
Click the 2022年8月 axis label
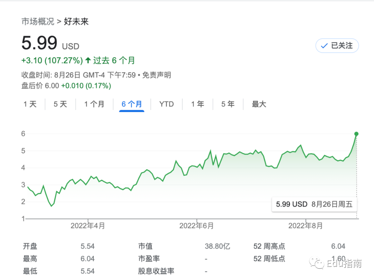click(305, 226)
